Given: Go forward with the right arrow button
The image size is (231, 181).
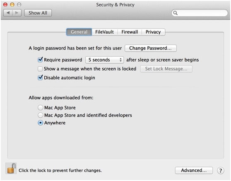Looking at the screenshot, I should (x=17, y=13).
